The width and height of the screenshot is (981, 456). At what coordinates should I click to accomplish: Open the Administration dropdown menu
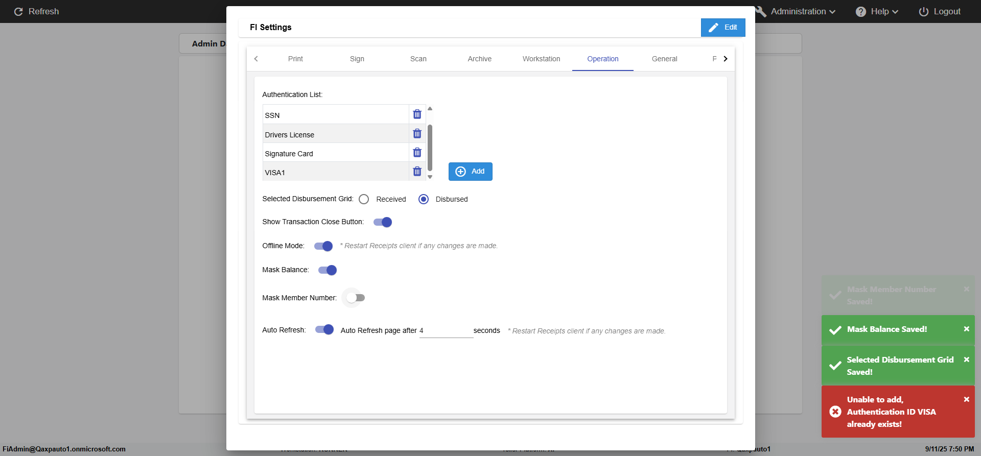(802, 12)
